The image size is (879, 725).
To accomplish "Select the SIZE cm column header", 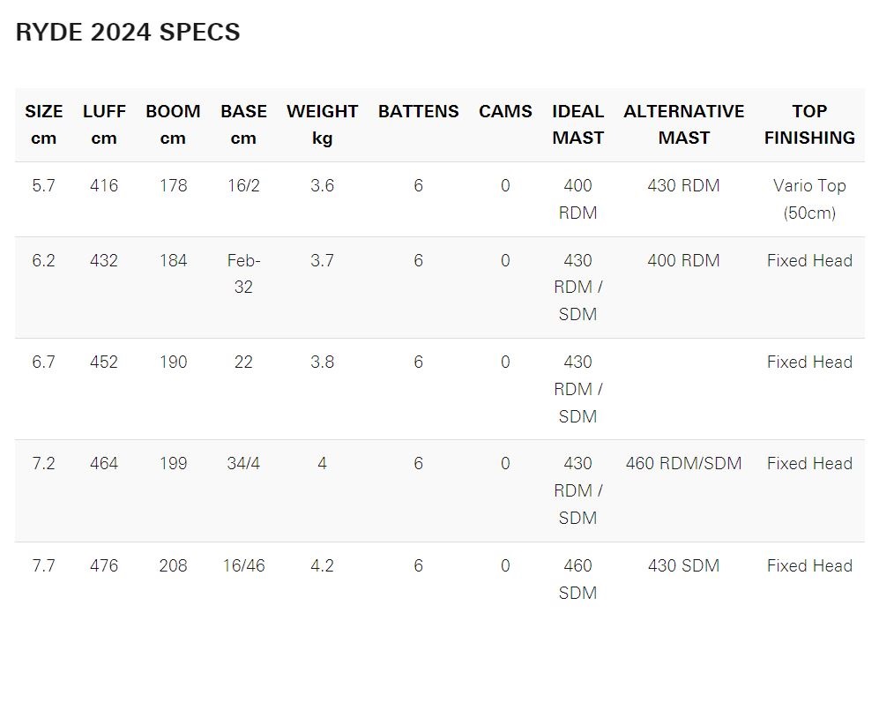I will click(x=44, y=124).
